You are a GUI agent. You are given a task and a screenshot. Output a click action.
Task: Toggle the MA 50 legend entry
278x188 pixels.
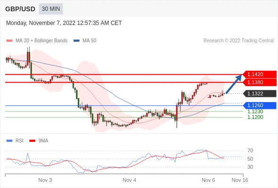pos(85,41)
